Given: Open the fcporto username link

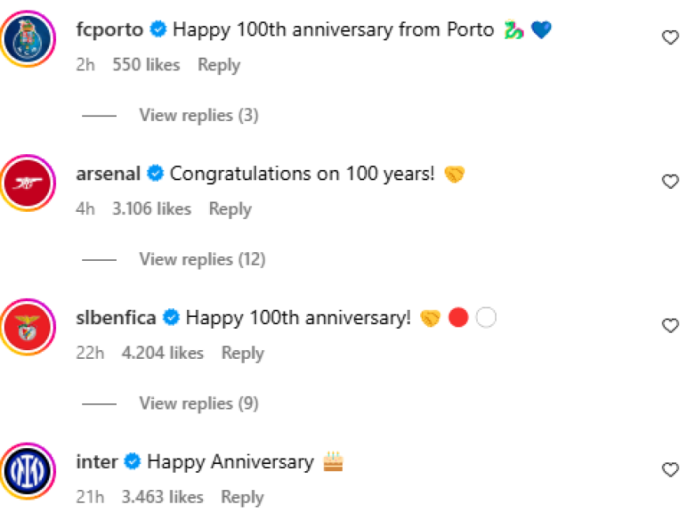Looking at the screenshot, I should pyautogui.click(x=110, y=30).
